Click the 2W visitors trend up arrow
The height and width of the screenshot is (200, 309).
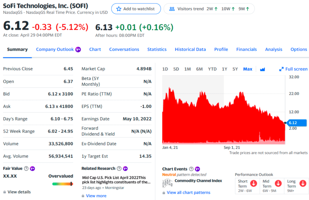click(x=216, y=9)
